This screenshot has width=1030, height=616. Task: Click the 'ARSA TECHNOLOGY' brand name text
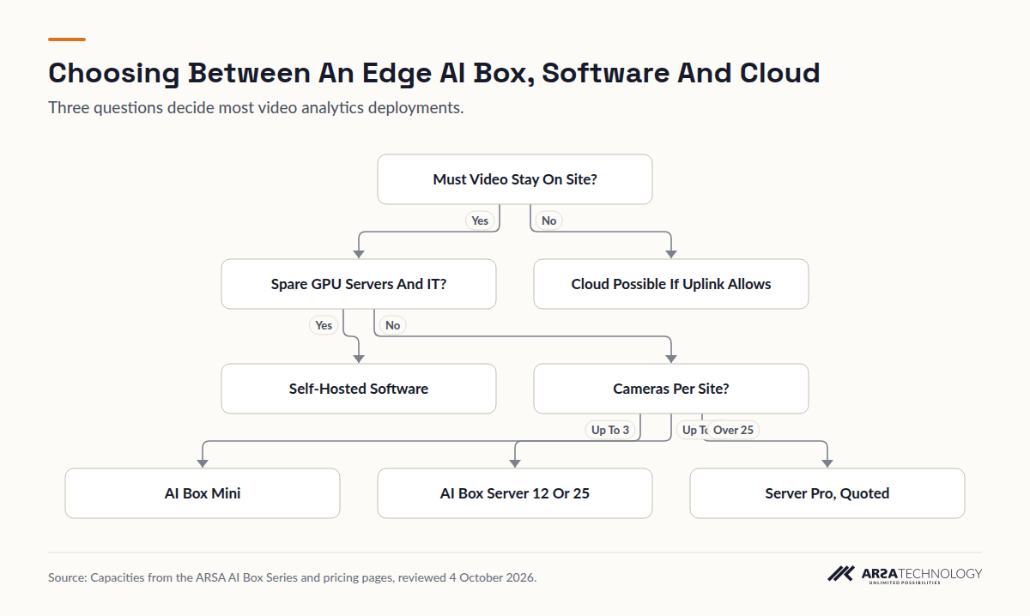[922, 573]
